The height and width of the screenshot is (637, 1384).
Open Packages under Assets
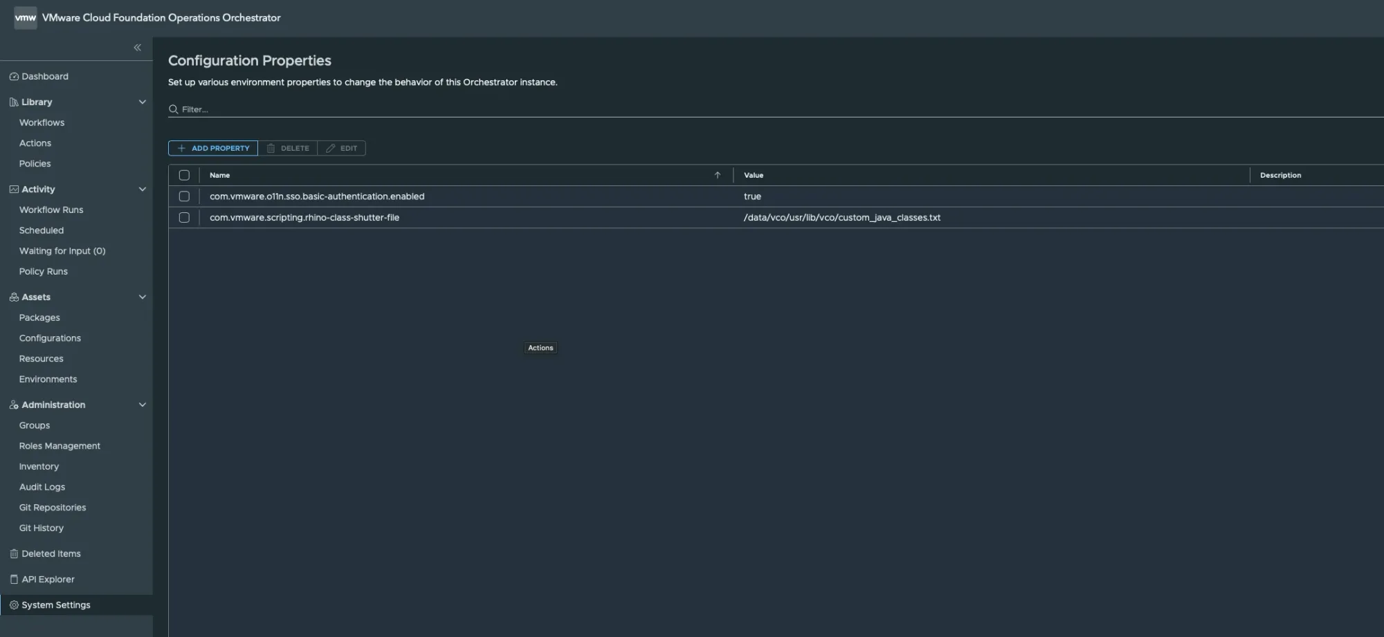[x=39, y=318]
